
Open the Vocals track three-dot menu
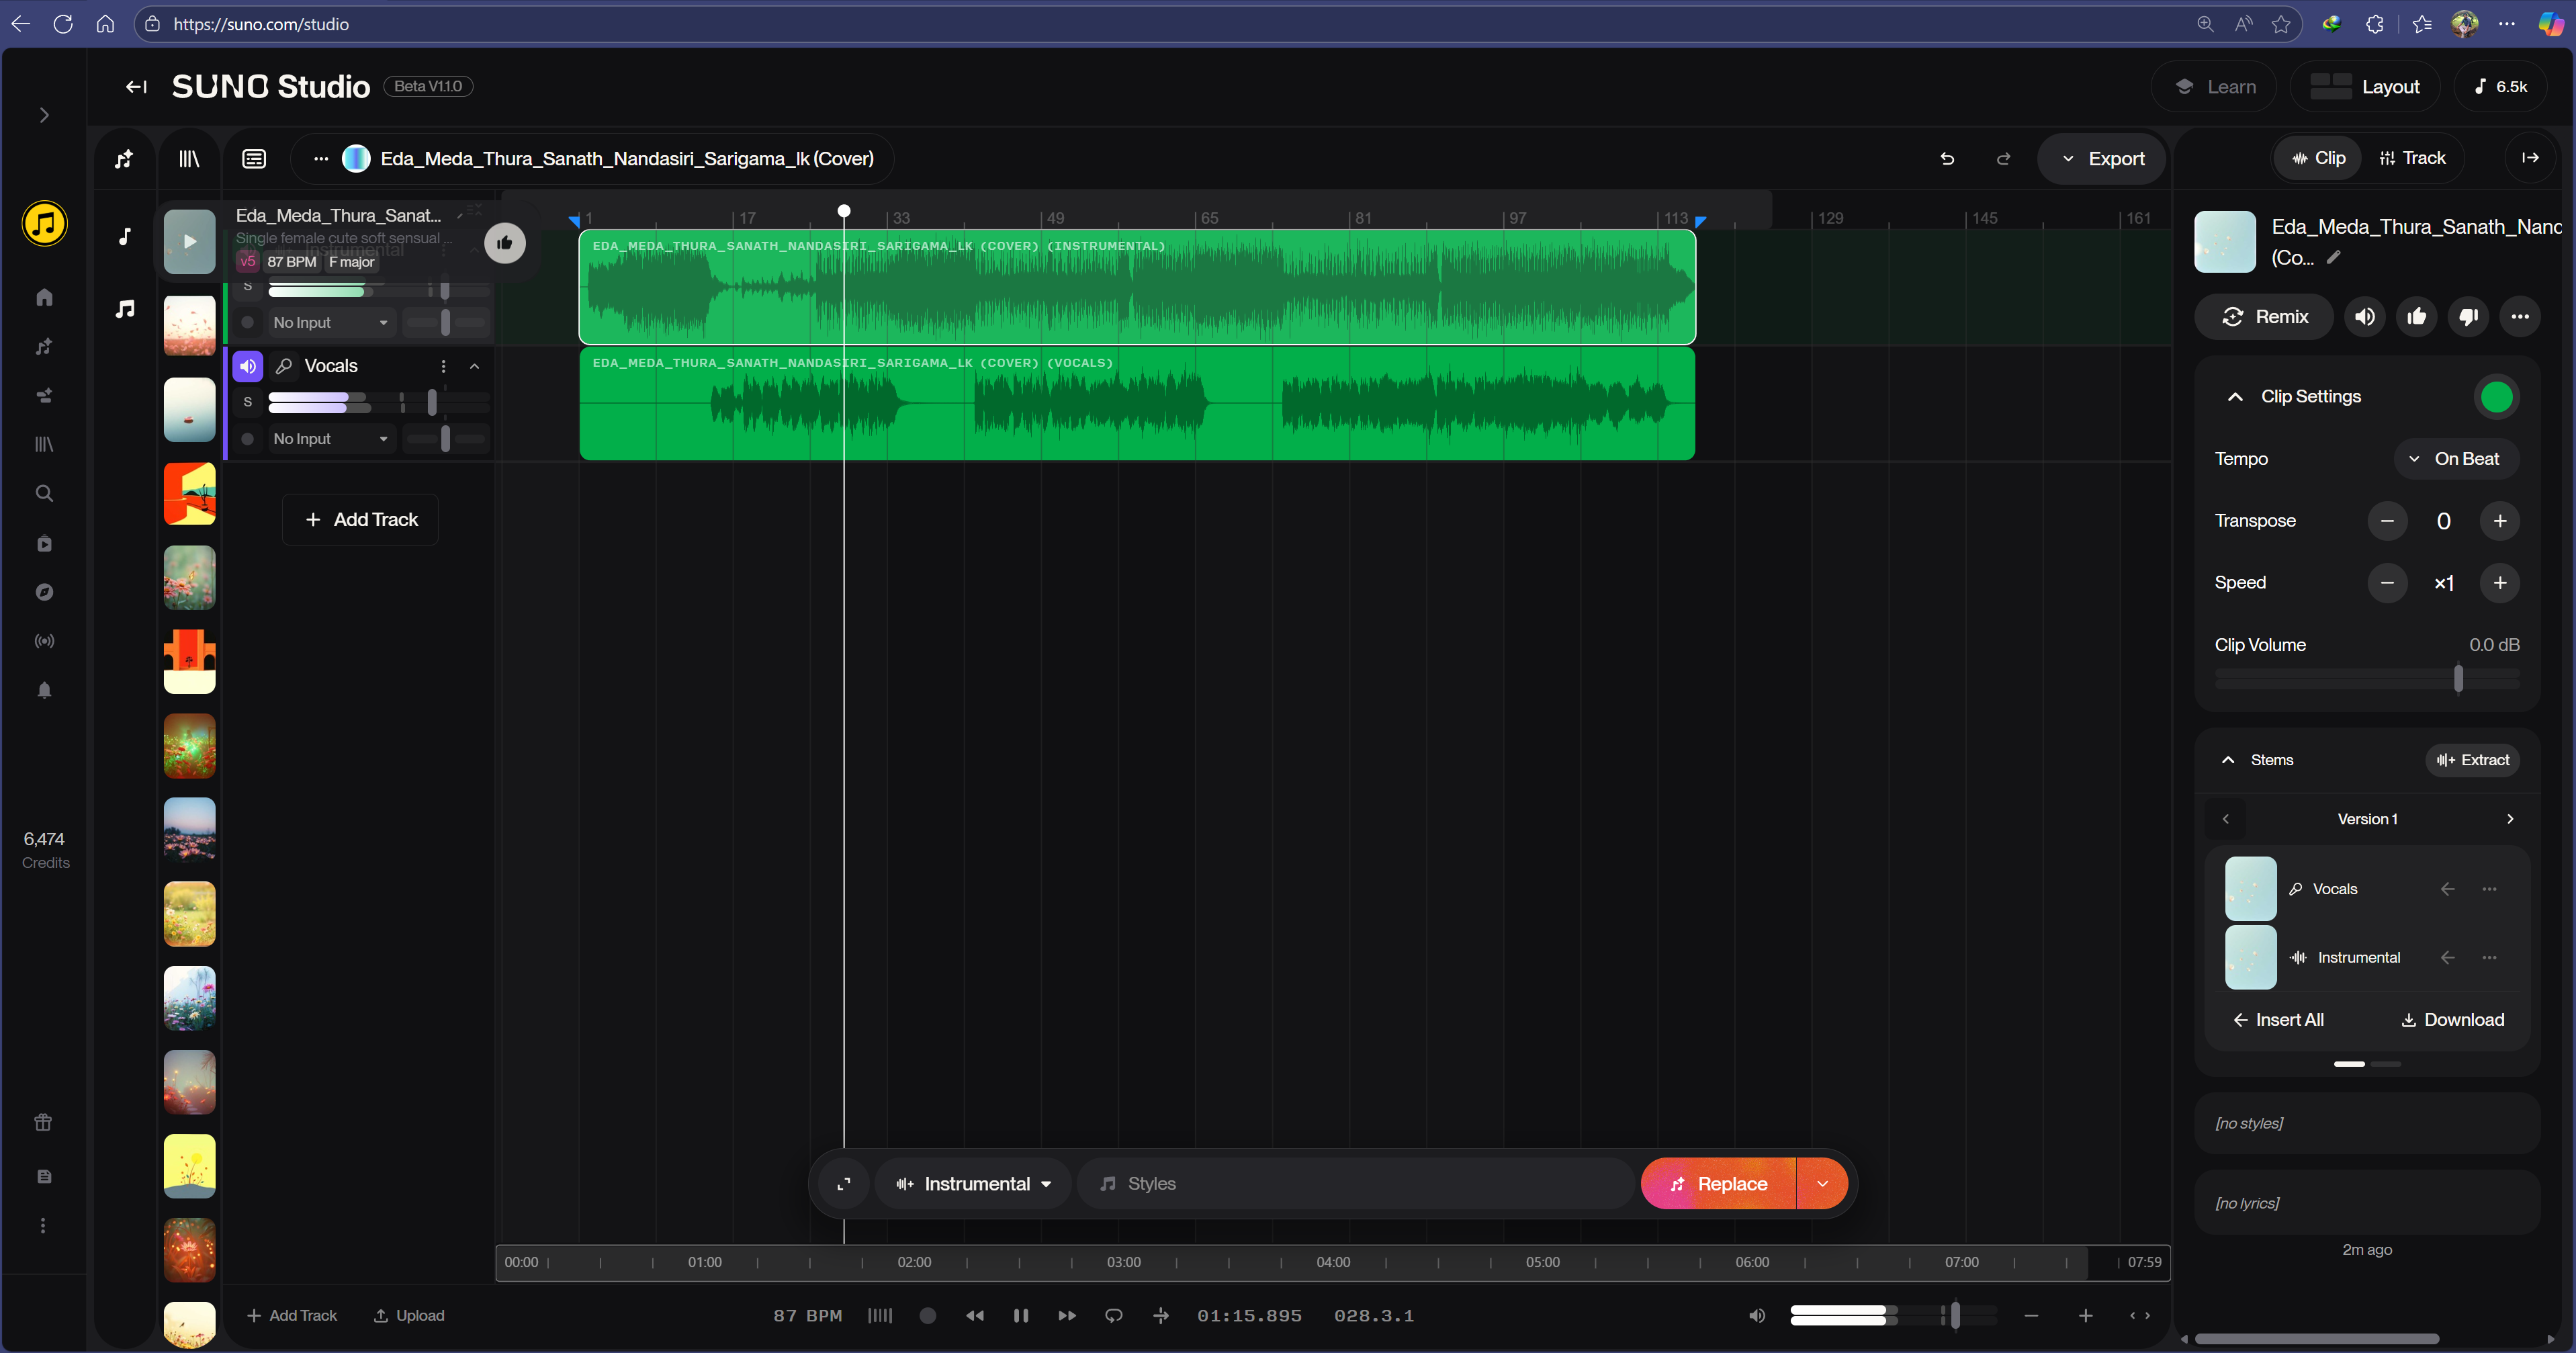click(444, 366)
